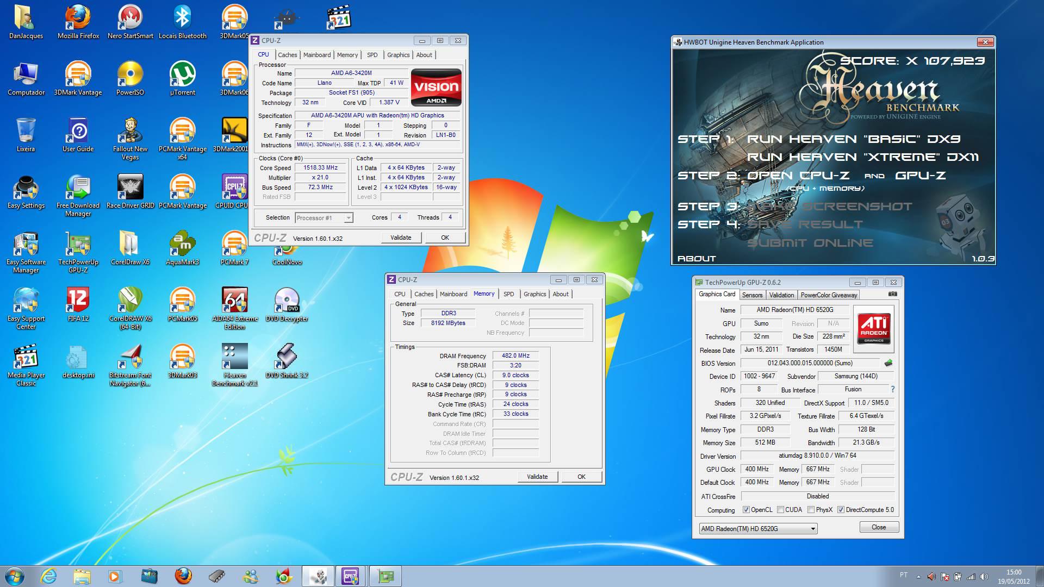1044x587 pixels.
Task: Click ABOUT in the Heaven Benchmark app
Action: pyautogui.click(x=697, y=259)
